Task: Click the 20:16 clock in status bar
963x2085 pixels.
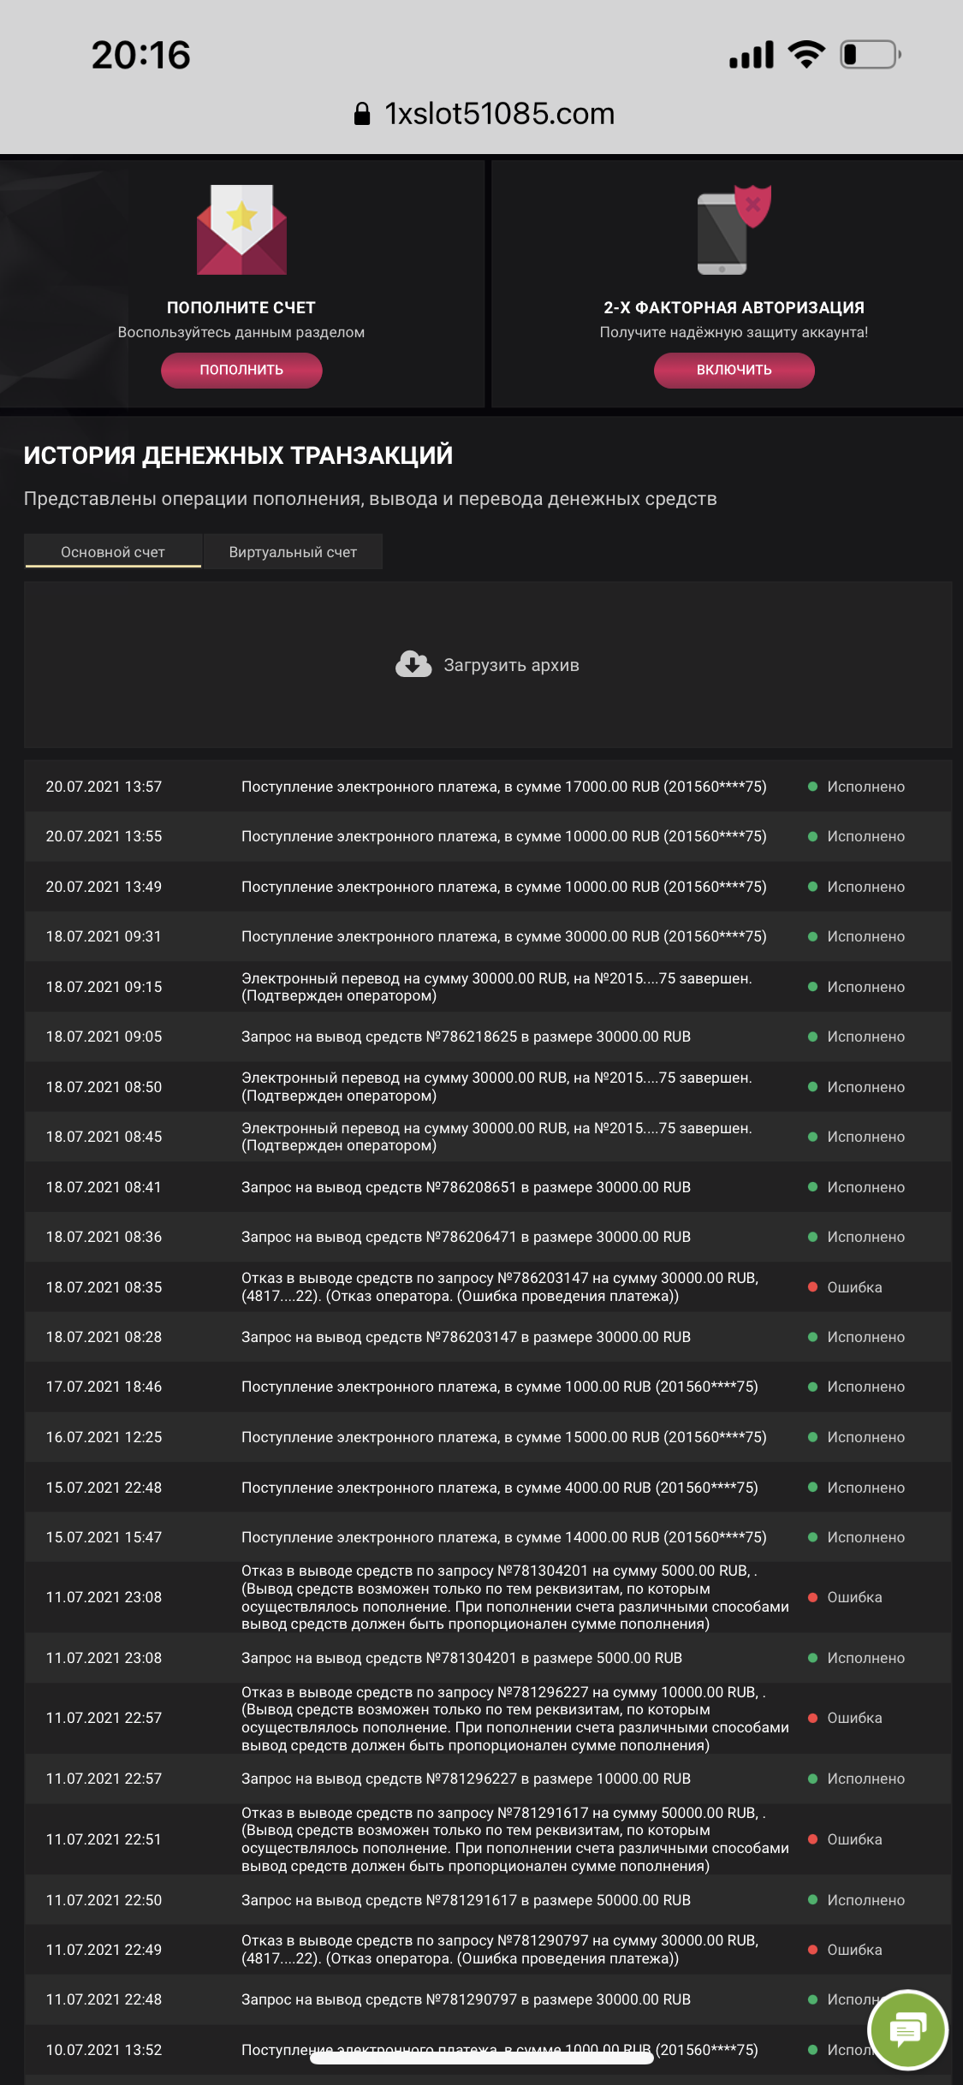Action: (x=141, y=56)
